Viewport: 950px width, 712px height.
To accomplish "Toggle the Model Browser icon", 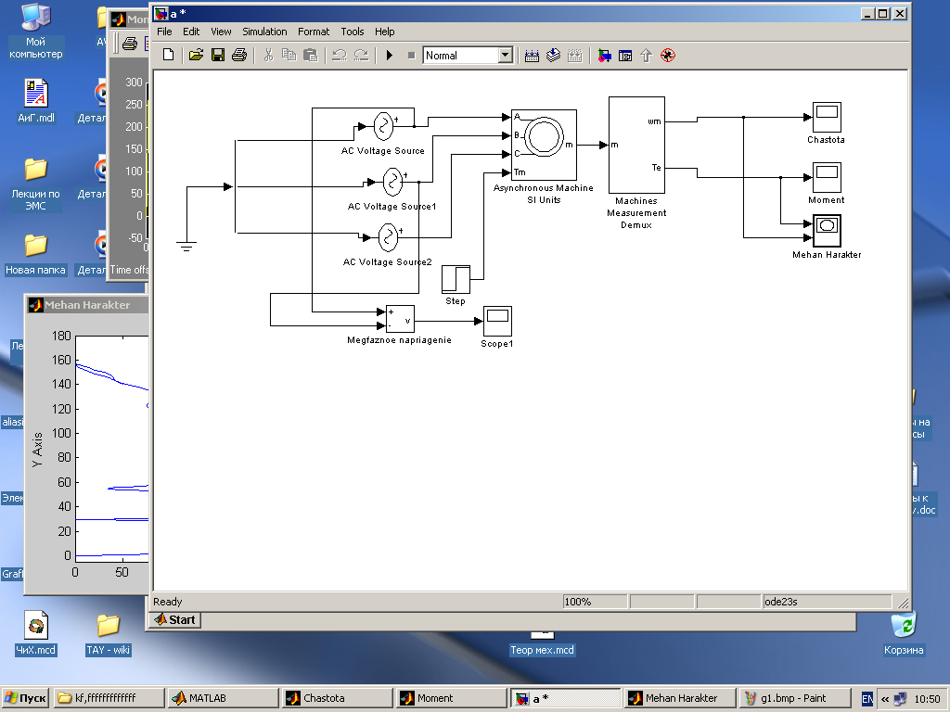I will [625, 56].
